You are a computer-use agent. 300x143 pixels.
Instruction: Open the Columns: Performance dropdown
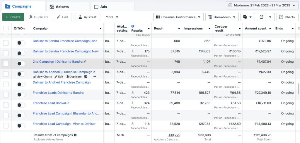point(178,17)
